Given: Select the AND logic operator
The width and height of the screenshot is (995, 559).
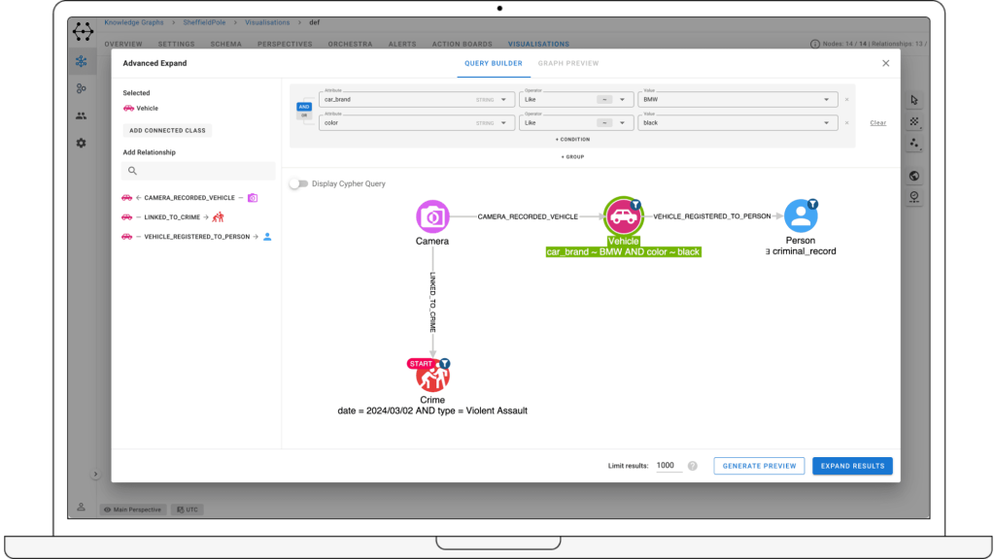Looking at the screenshot, I should tap(304, 107).
